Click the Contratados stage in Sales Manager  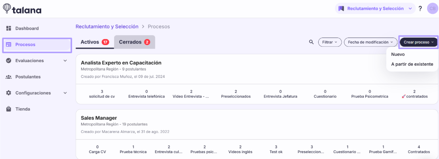(x=419, y=149)
